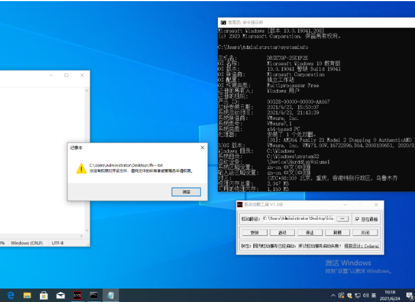Open the notification center icon
This screenshot has height=302, width=415.
coord(410,295)
